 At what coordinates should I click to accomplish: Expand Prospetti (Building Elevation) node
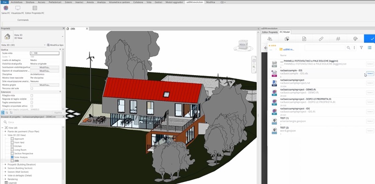click(5, 165)
